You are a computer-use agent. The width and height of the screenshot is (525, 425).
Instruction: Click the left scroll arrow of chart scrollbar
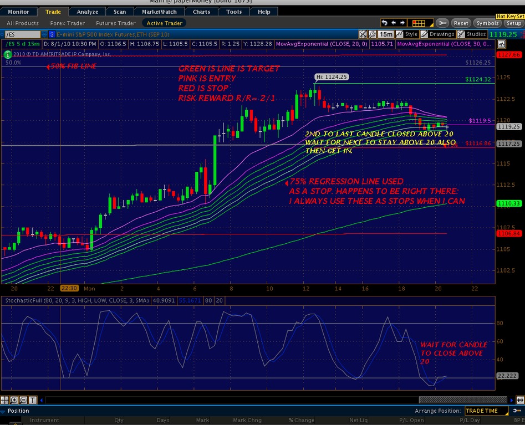coord(42,400)
